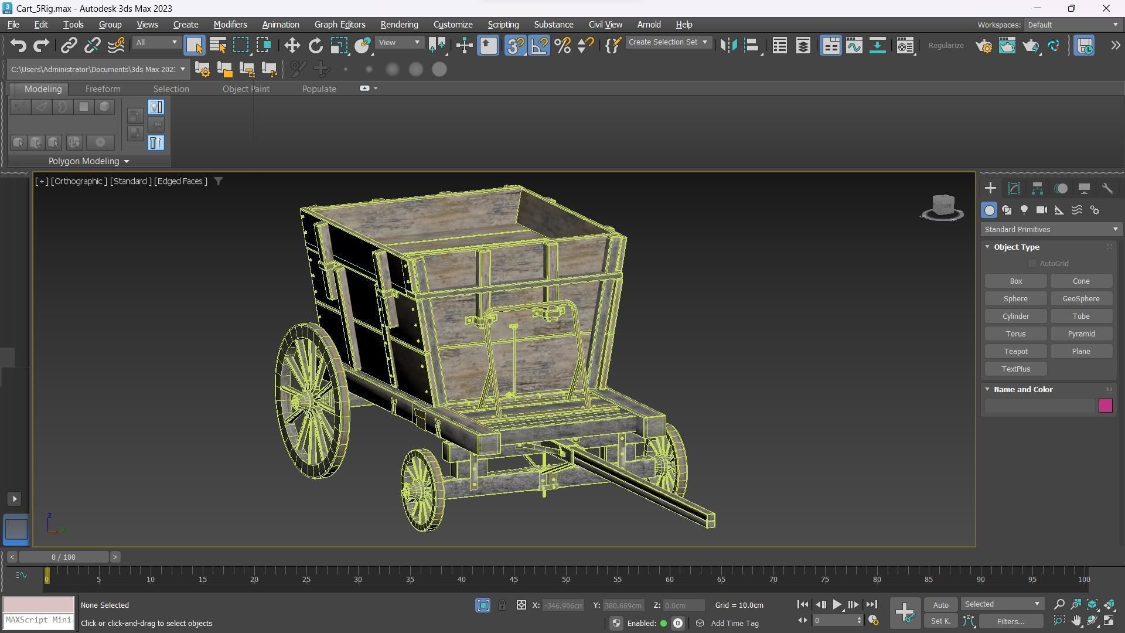Open the Standard Primitives dropdown

(x=1051, y=229)
